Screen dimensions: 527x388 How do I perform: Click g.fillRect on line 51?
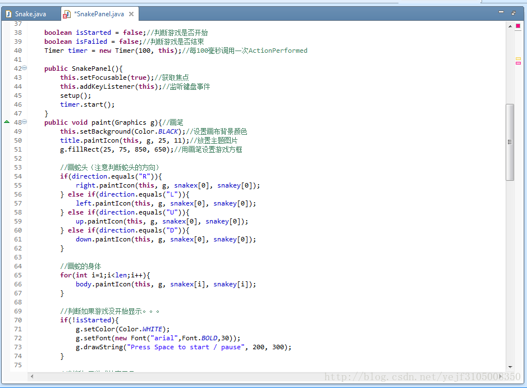[x=80, y=149]
